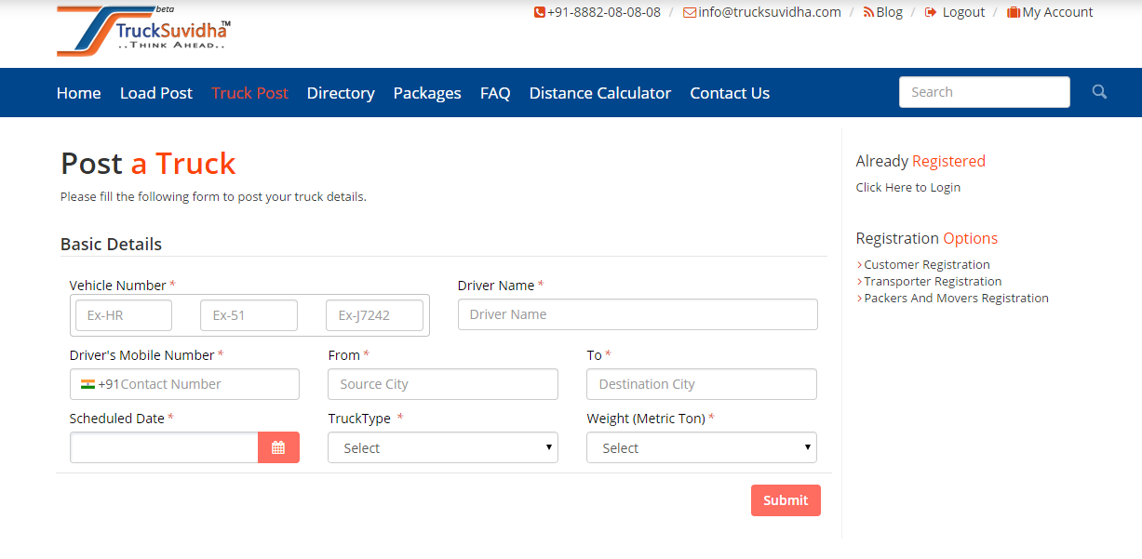The width and height of the screenshot is (1142, 559).
Task: Click the Click Here to Login link
Action: 908,188
